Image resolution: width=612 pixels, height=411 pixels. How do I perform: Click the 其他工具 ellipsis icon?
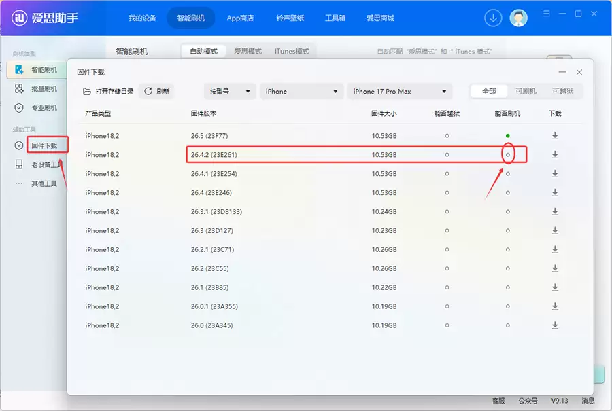19,183
